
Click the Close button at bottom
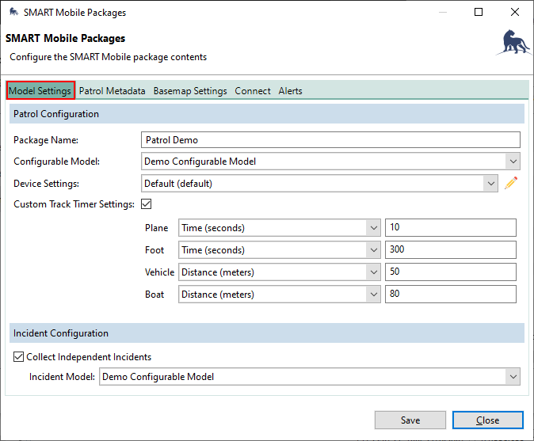(x=487, y=420)
